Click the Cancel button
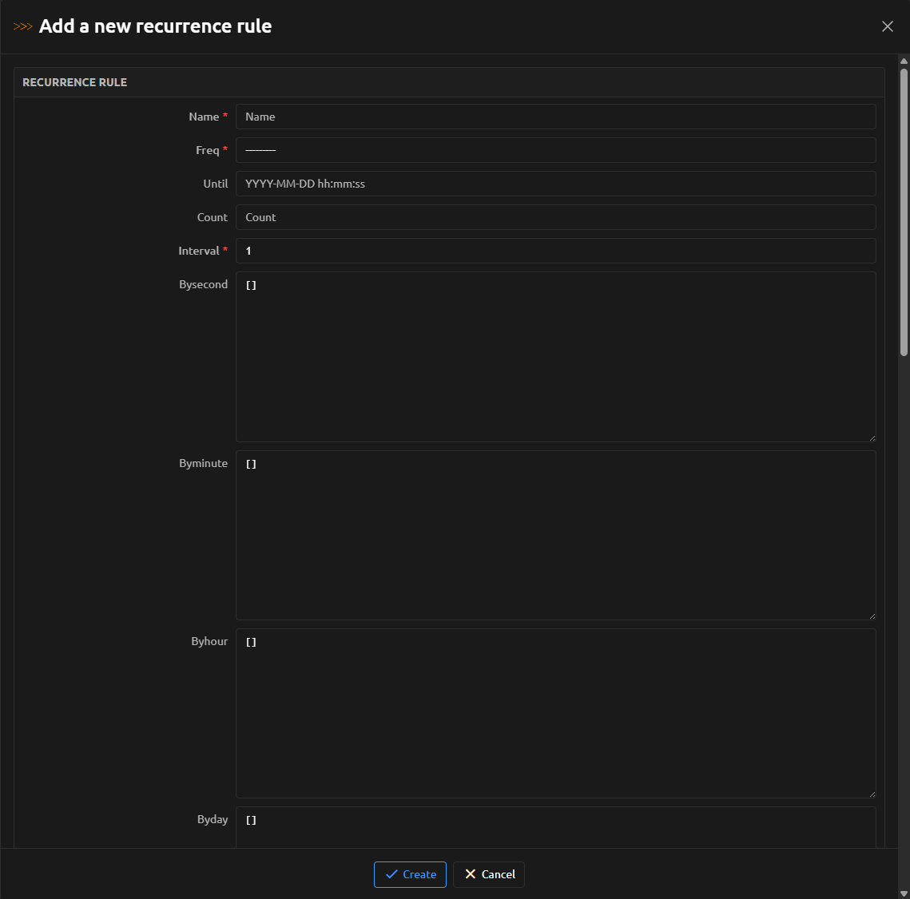 pyautogui.click(x=489, y=874)
